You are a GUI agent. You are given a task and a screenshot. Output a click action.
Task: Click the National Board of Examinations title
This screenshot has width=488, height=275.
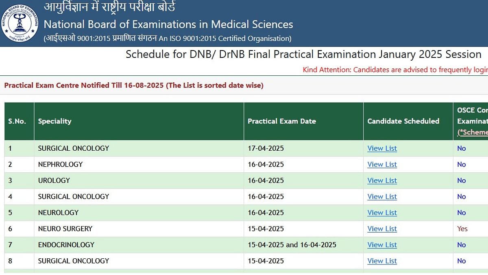pos(168,24)
